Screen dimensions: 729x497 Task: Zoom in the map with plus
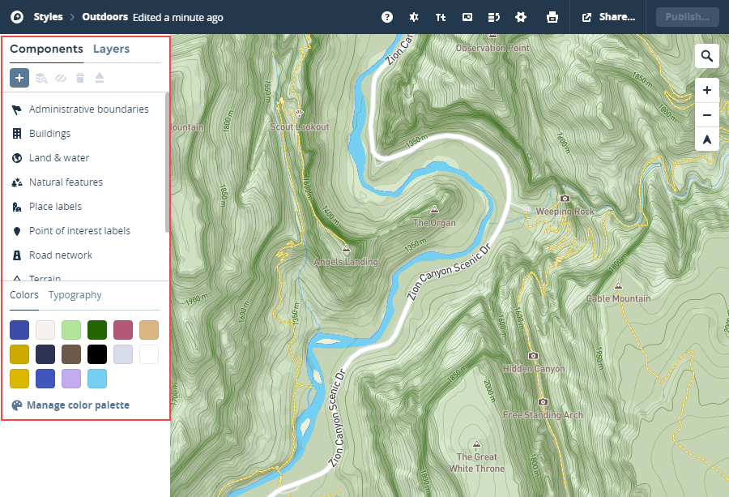706,90
